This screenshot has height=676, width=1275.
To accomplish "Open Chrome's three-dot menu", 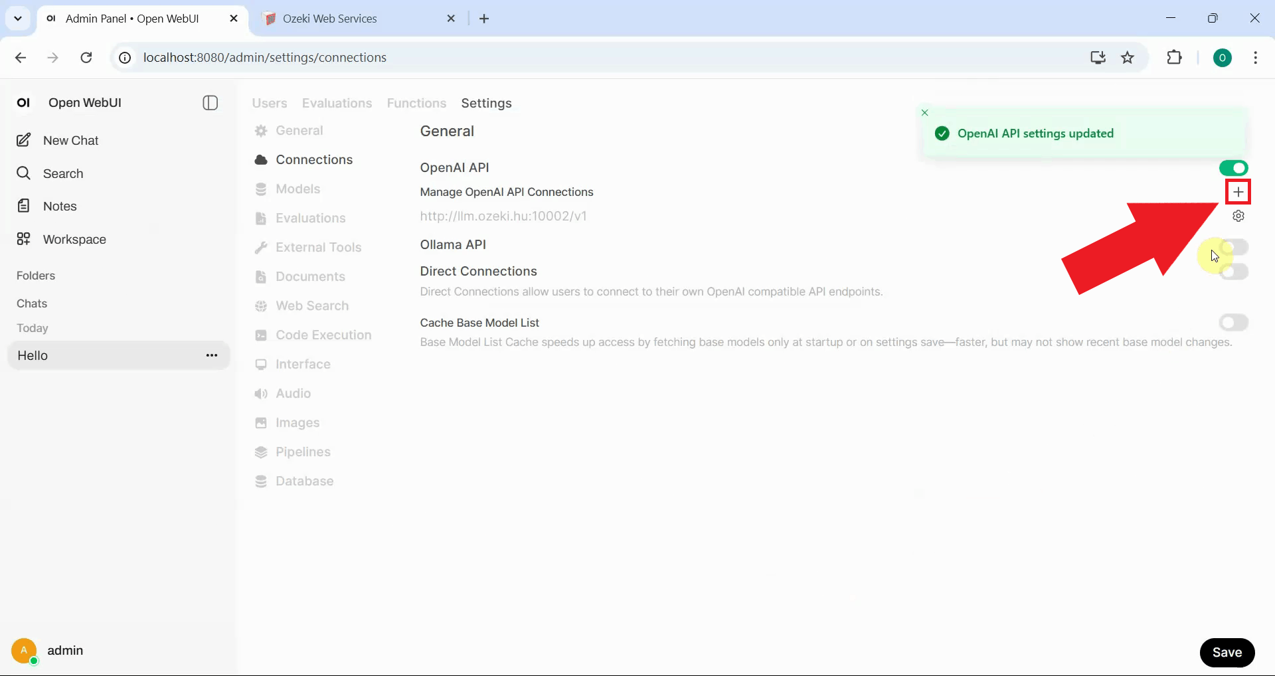I will click(1255, 58).
